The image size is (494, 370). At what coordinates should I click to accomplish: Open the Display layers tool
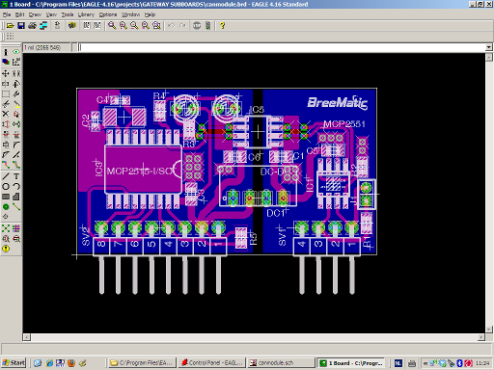[x=6, y=63]
